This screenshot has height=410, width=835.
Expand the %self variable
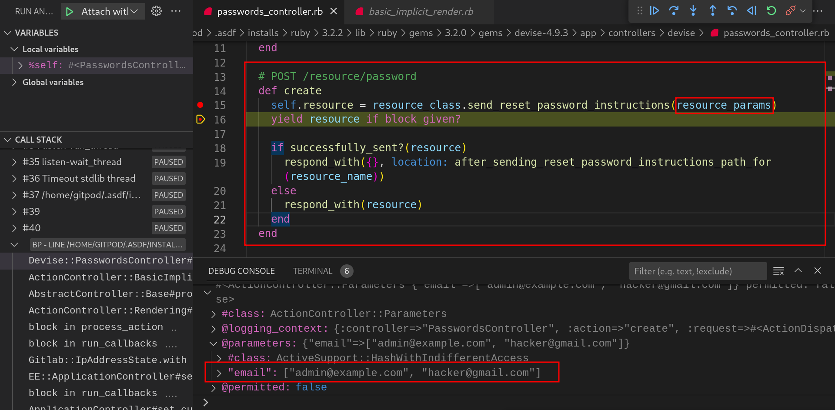click(x=20, y=65)
